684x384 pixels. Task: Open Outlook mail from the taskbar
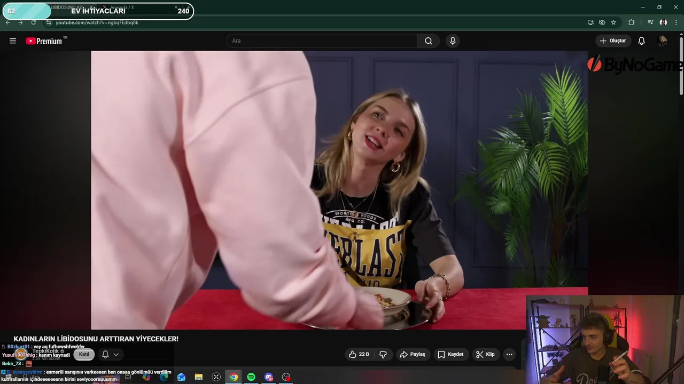click(181, 377)
